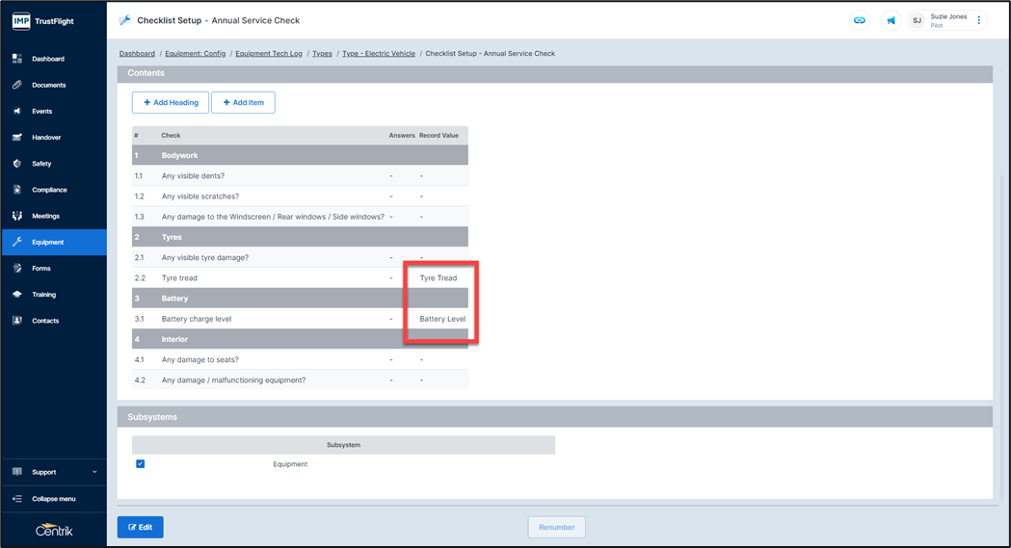Select the Bodywork heading row
This screenshot has height=548, width=1011.
point(300,155)
